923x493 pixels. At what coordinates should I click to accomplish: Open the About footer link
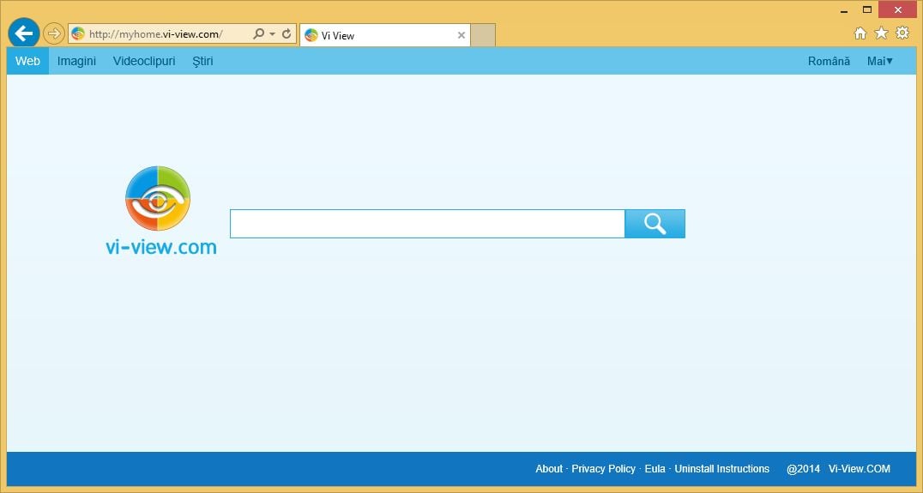549,469
